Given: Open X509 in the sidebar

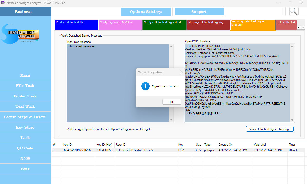Looking at the screenshot, I should point(25,158).
